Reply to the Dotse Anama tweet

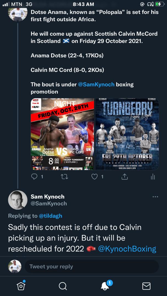34,177
